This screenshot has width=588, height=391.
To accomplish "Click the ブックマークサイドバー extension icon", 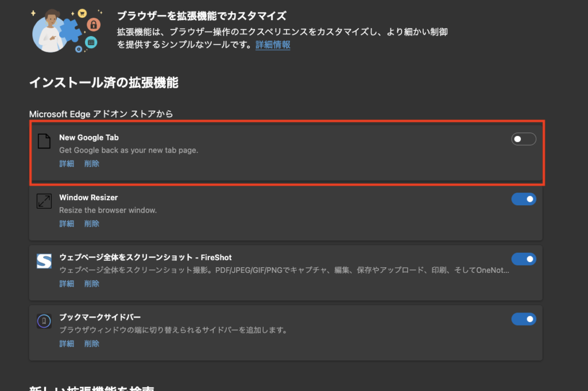I will tap(44, 321).
